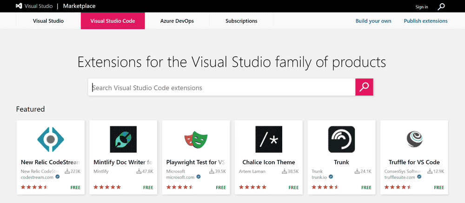This screenshot has width=465, height=203.
Task: Click download icon beside 39.5K
Action: [x=212, y=171]
